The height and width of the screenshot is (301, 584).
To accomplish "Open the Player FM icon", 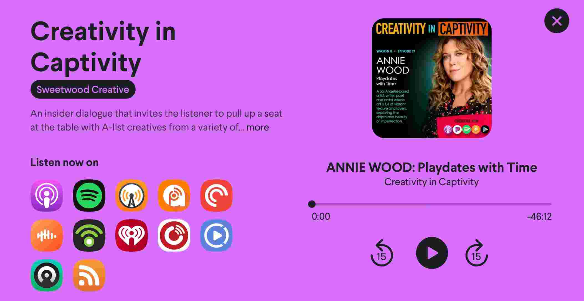I will [x=174, y=235].
